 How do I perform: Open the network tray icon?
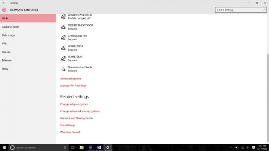pos(242,148)
